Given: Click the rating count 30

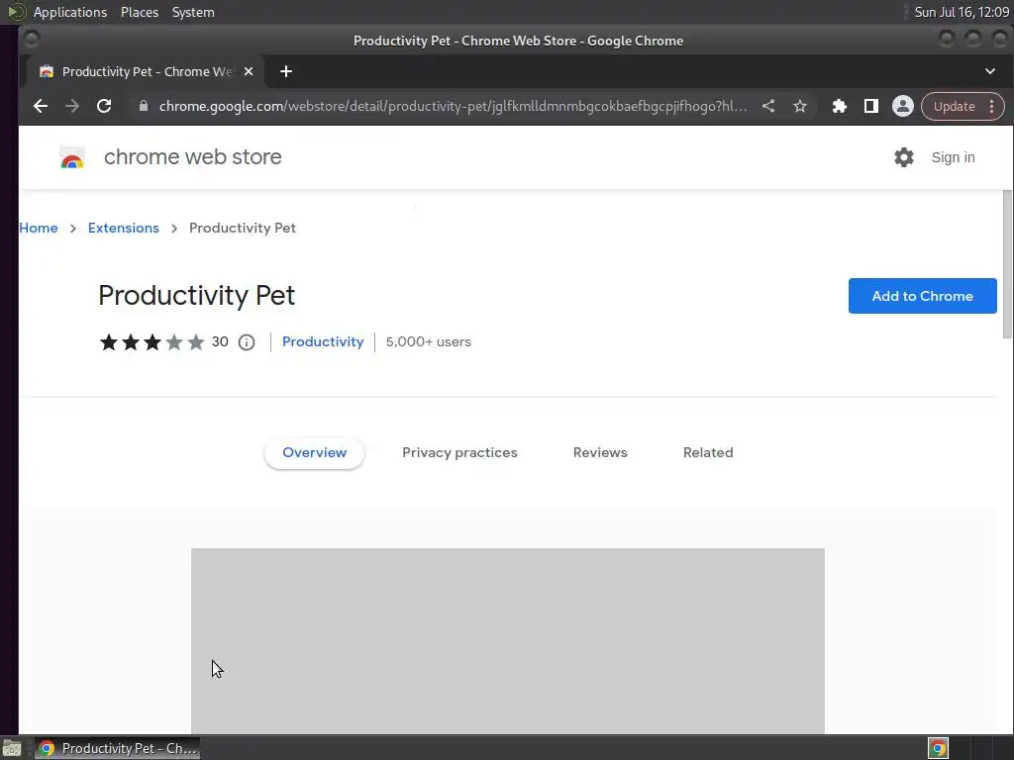Looking at the screenshot, I should (220, 341).
